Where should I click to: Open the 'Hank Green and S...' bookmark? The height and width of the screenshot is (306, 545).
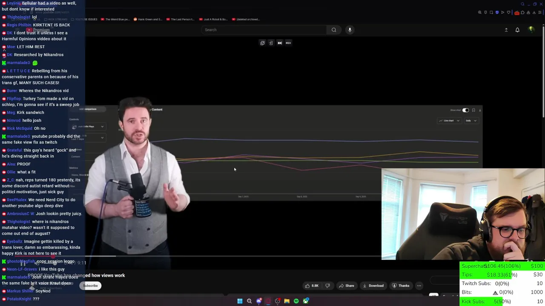[148, 19]
